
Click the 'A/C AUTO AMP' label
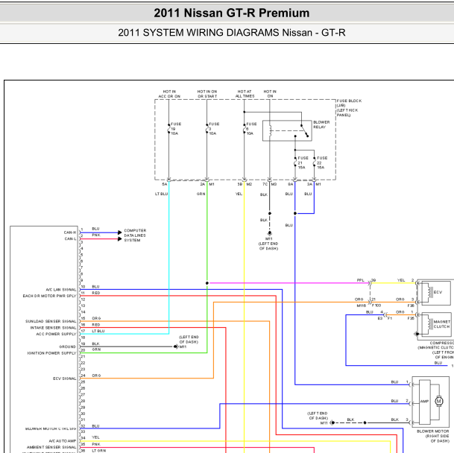pos(63,441)
